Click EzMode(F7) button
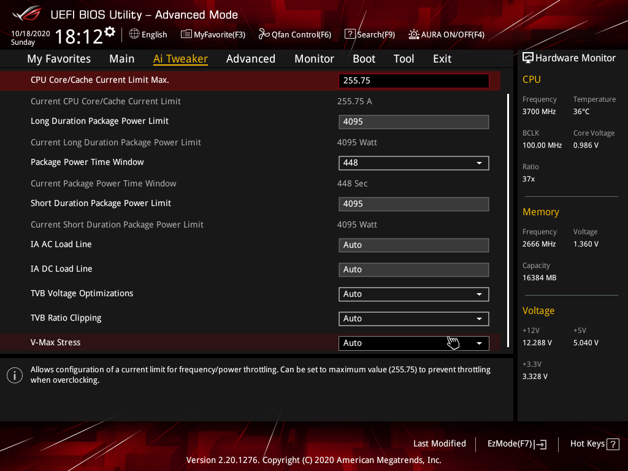Image resolution: width=628 pixels, height=471 pixels. coord(516,444)
